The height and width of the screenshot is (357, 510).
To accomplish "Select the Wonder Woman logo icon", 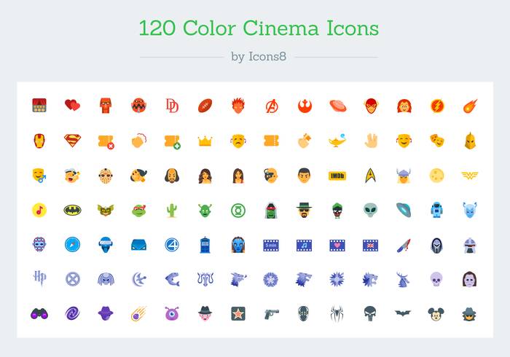I will [x=470, y=176].
